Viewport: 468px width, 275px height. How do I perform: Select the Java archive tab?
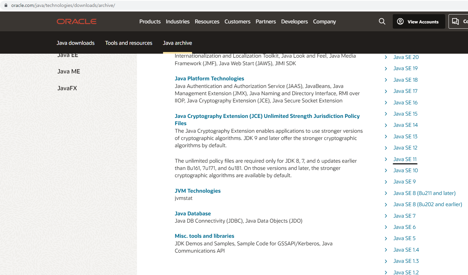click(177, 43)
